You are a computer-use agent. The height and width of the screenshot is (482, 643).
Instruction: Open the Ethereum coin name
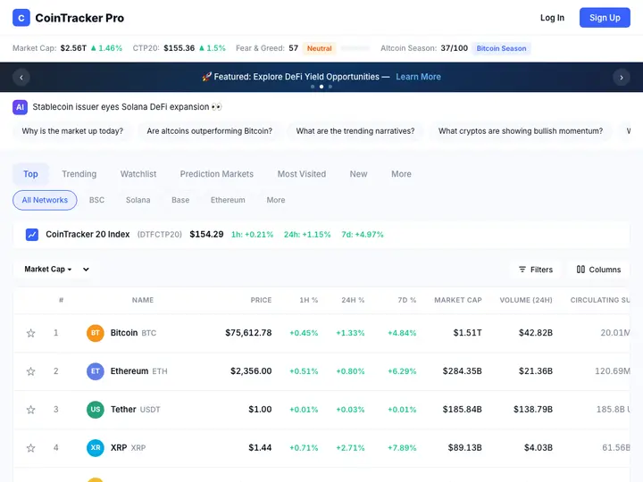pyautogui.click(x=129, y=371)
